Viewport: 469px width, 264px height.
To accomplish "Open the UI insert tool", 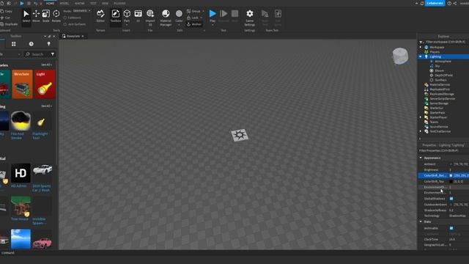I will click(x=138, y=16).
